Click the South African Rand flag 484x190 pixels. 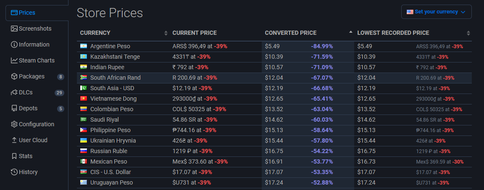[x=83, y=78]
